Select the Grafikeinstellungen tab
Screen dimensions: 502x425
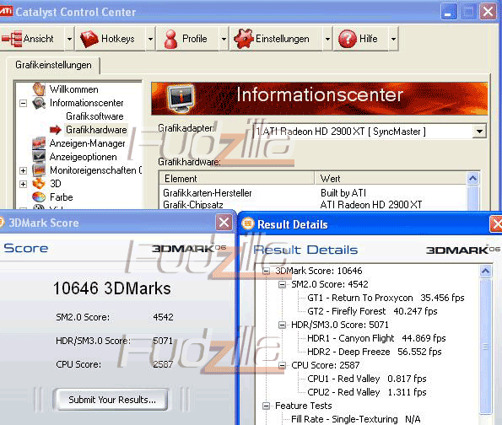click(x=53, y=65)
